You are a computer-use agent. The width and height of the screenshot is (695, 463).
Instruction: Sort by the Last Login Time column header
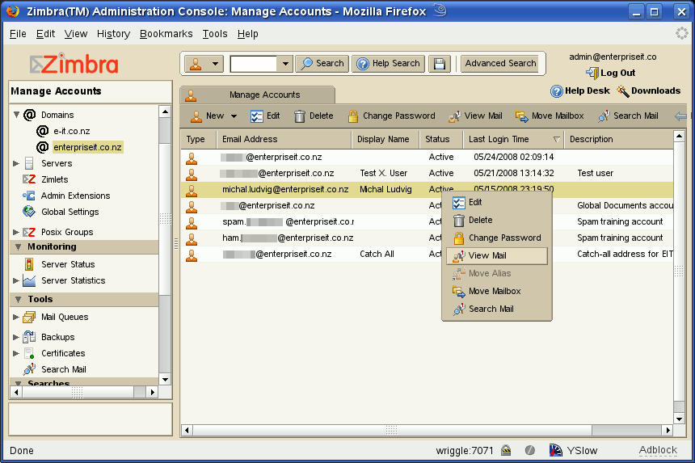[x=513, y=139]
